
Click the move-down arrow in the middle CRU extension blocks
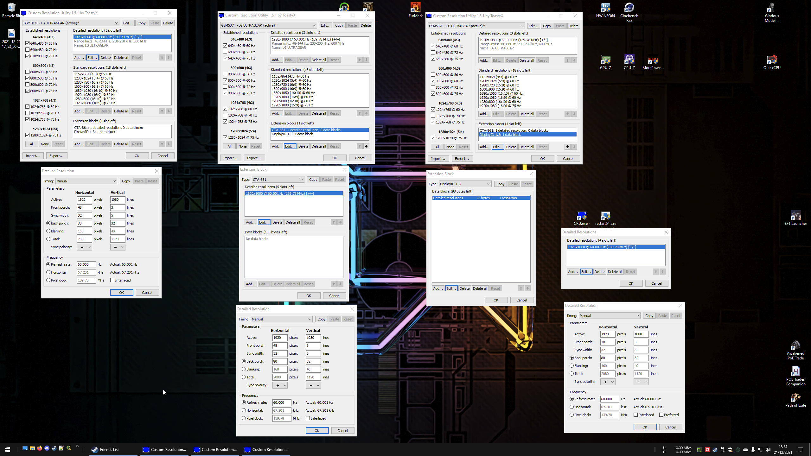point(366,146)
